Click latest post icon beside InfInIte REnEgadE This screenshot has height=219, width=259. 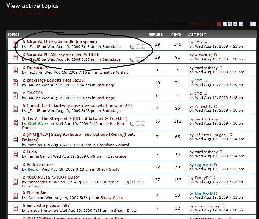pos(231,135)
